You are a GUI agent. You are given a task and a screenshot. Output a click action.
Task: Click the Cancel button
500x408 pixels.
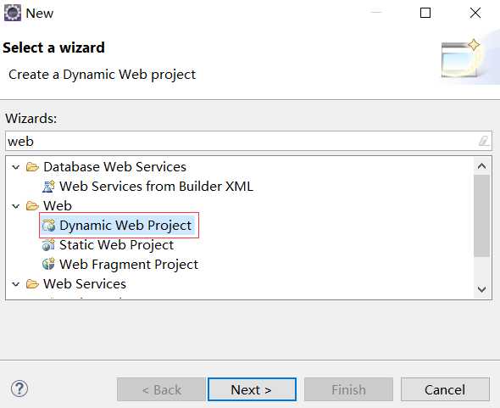coord(445,389)
